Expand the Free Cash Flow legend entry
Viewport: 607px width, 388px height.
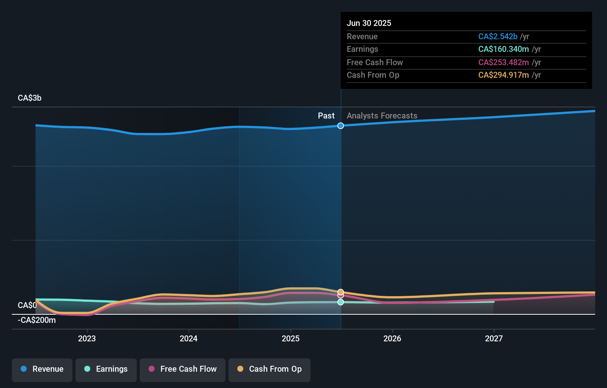pyautogui.click(x=182, y=370)
